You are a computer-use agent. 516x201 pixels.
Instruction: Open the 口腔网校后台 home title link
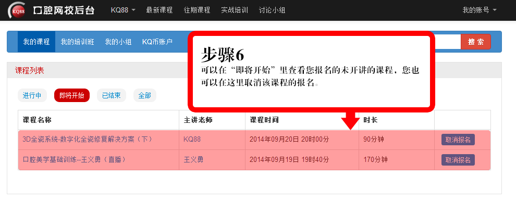[64, 10]
